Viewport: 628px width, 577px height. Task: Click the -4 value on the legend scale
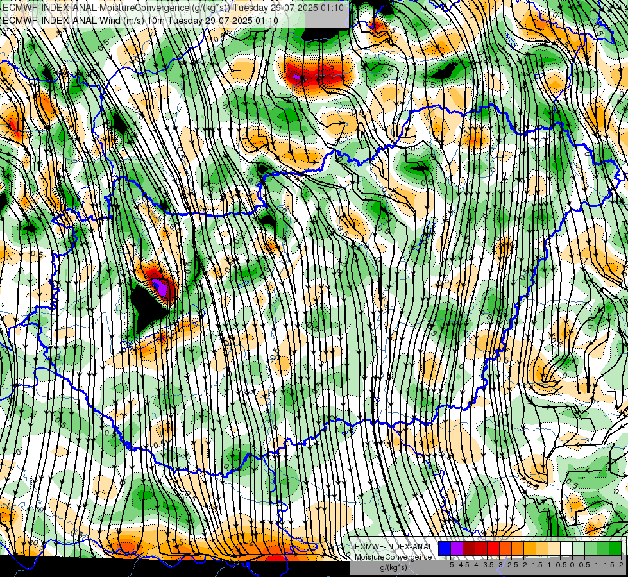(475, 565)
